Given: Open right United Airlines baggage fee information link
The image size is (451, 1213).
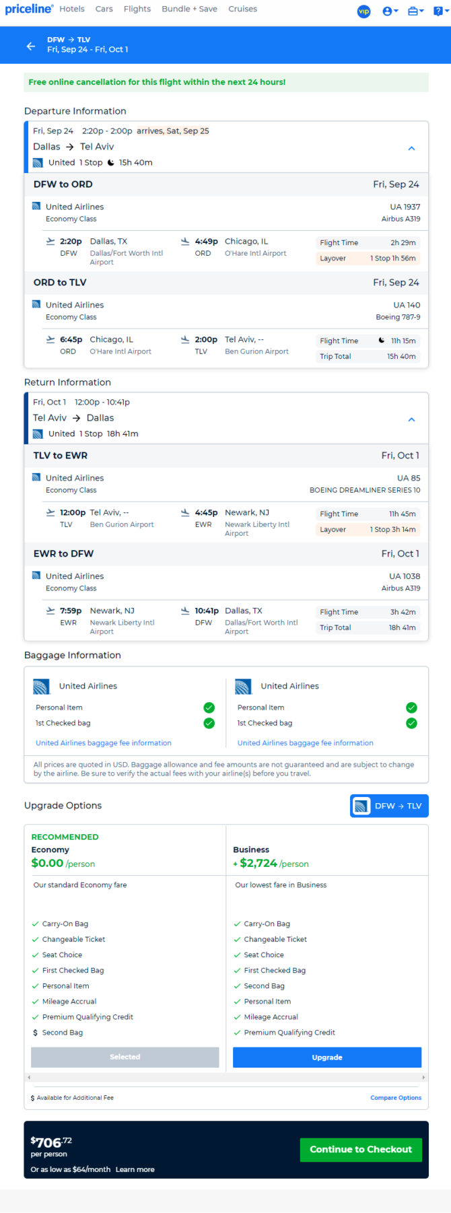Looking at the screenshot, I should 306,743.
